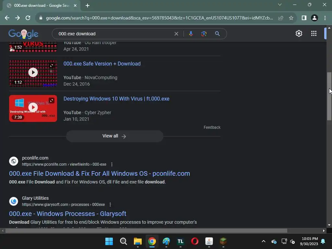This screenshot has height=249, width=332.
Task: Open 000.exe File Download pconlife link
Action: click(x=100, y=174)
